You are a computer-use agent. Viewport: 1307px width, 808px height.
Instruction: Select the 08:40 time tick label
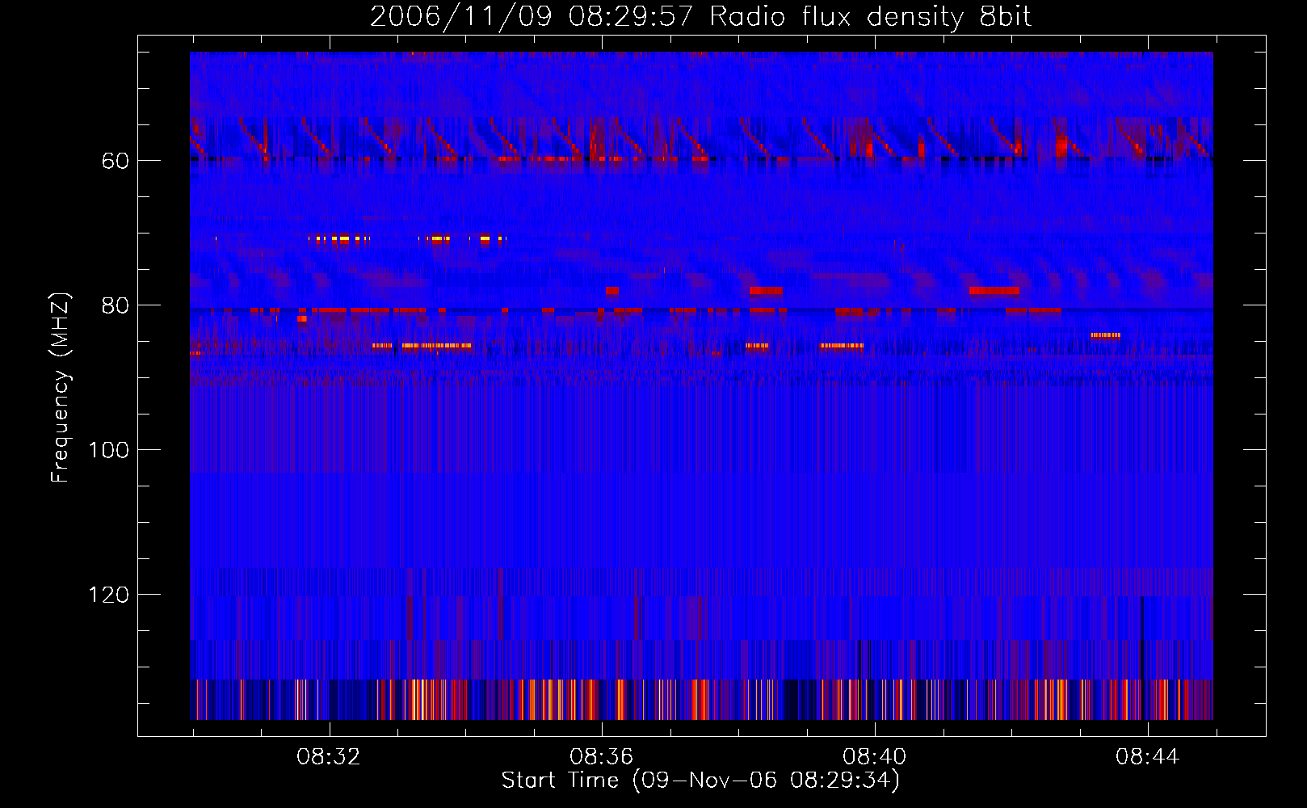(875, 757)
